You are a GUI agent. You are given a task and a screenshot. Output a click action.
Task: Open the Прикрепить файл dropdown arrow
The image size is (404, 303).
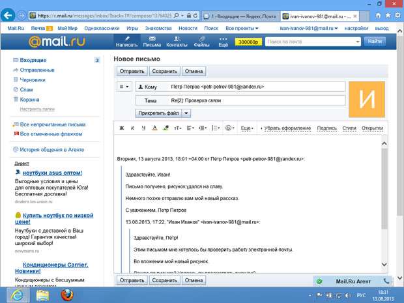186,113
